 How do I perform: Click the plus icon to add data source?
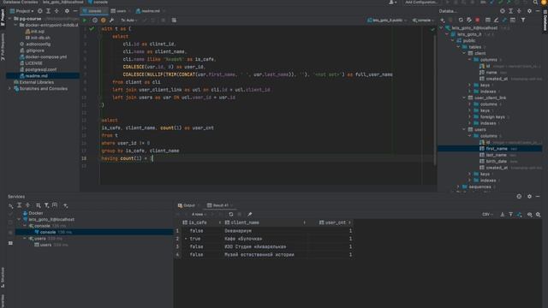click(443, 21)
